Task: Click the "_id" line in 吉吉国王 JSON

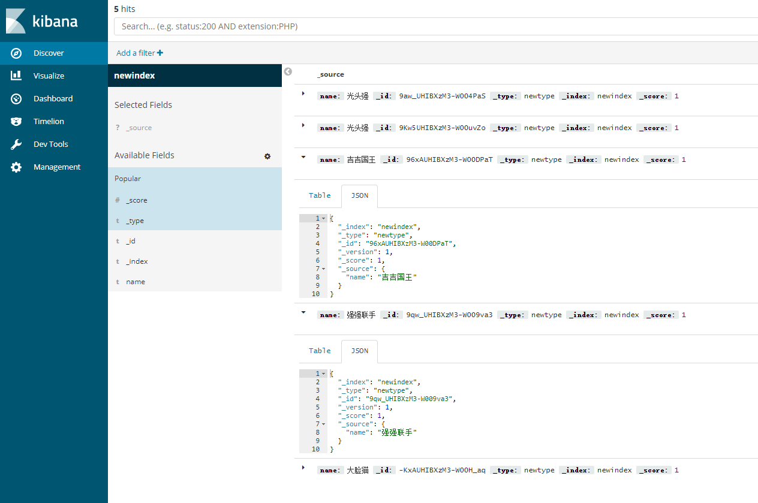Action: (x=397, y=243)
